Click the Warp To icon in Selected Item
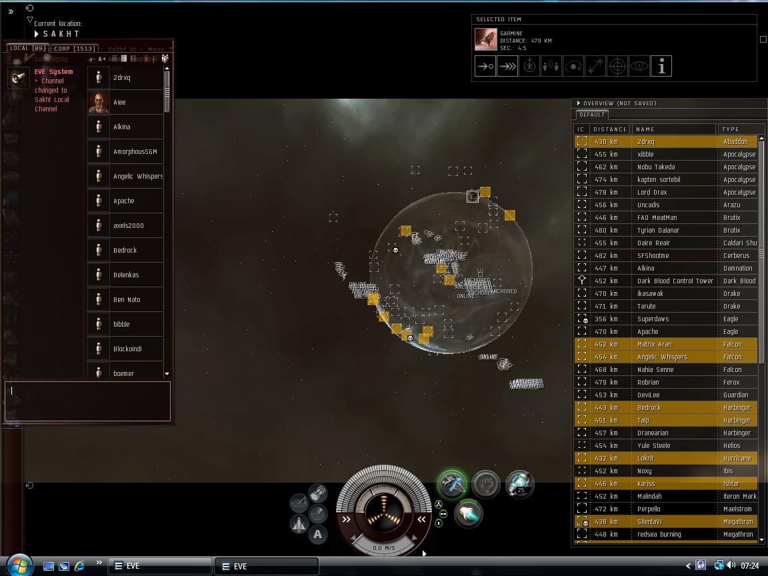The image size is (768, 576). click(x=507, y=66)
